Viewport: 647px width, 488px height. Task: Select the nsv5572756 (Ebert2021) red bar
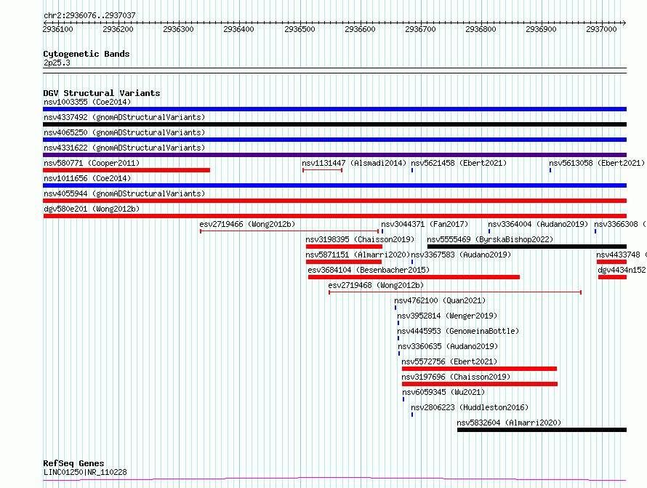click(x=480, y=369)
